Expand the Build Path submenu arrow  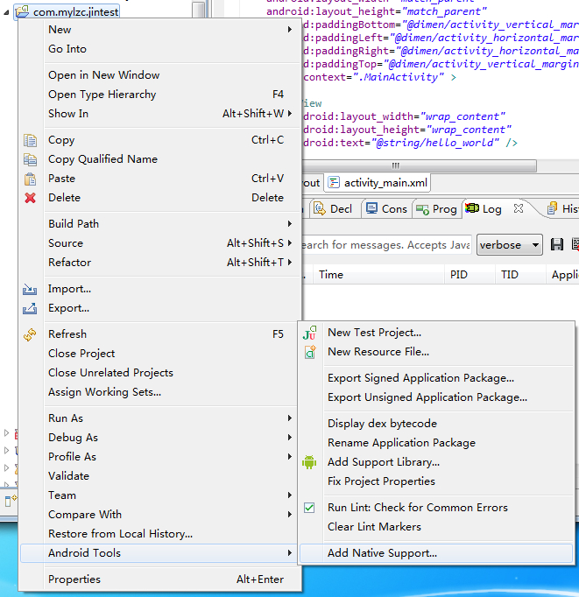[x=290, y=224]
